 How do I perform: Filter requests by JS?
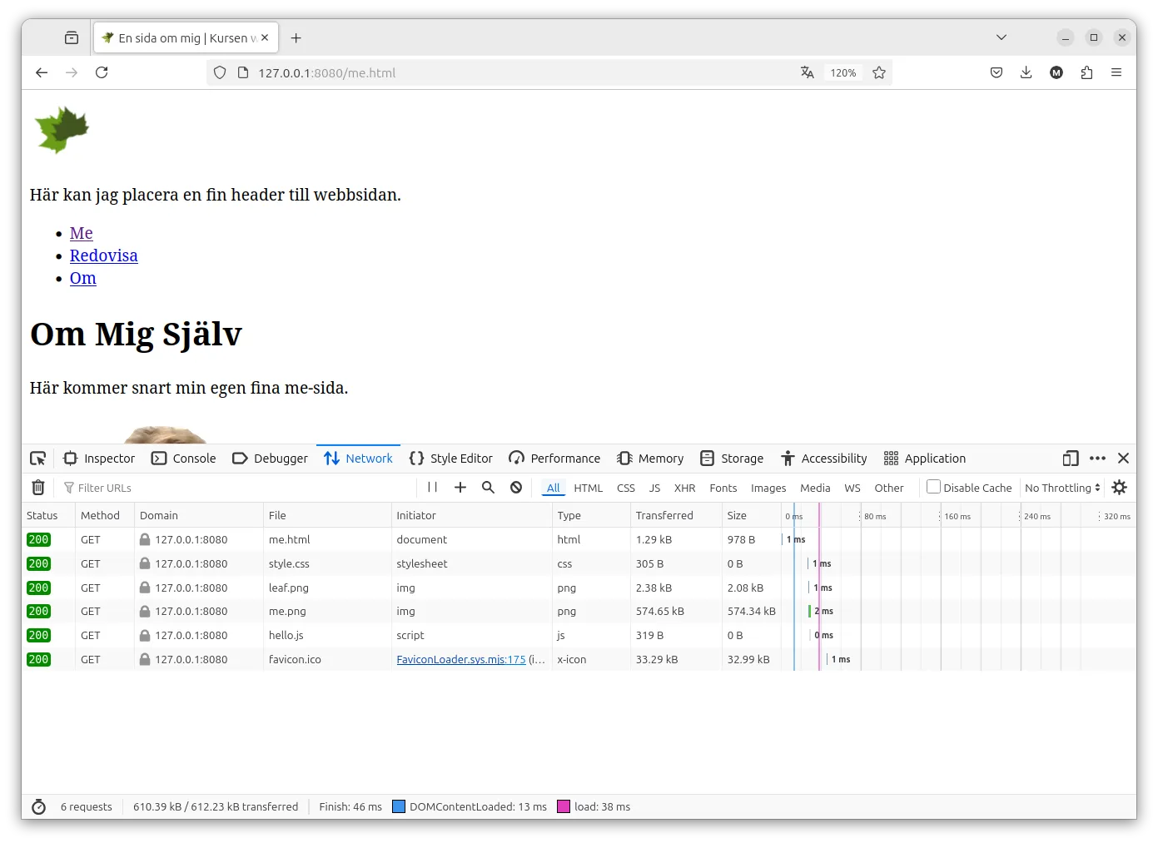tap(654, 488)
